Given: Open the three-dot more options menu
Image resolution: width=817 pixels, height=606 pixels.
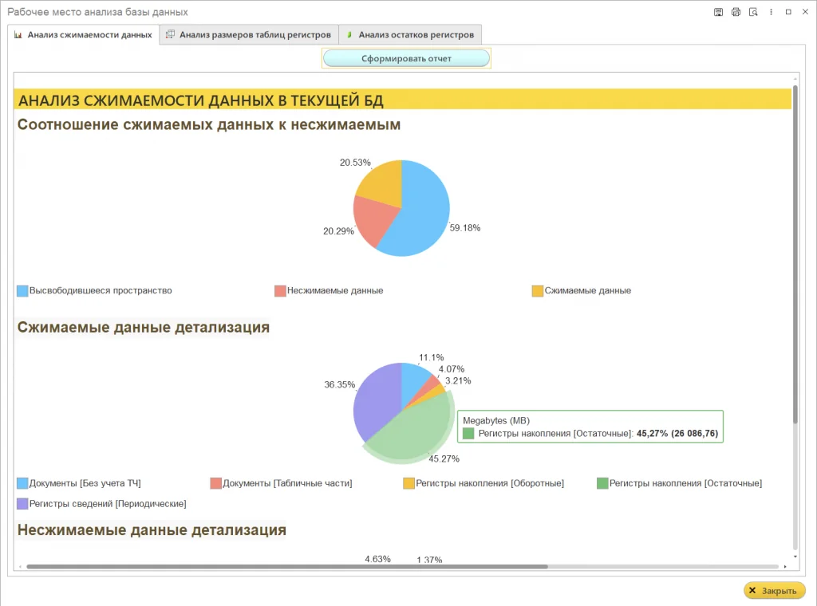Looking at the screenshot, I should coord(772,12).
